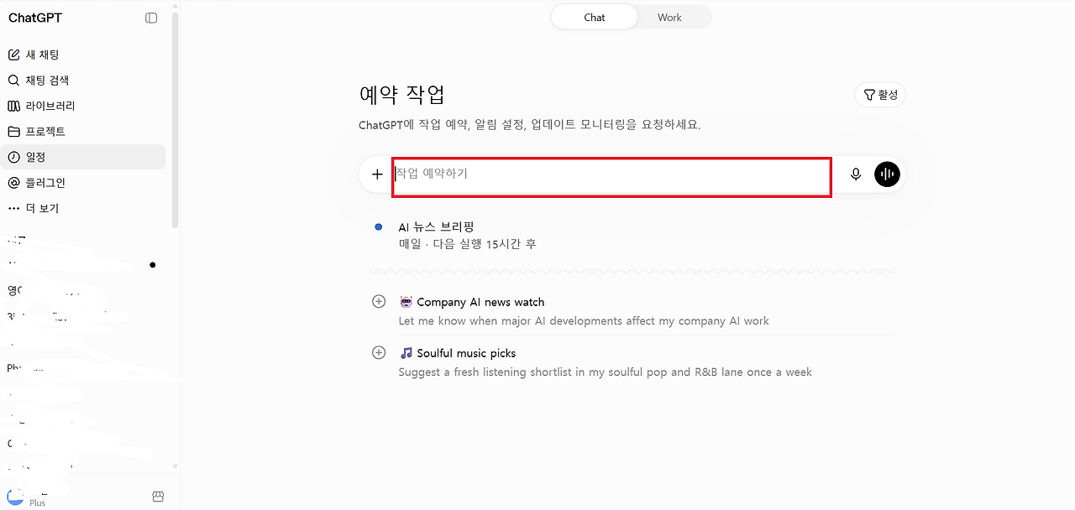
Task: Click the ChatGPT logo text
Action: (35, 18)
